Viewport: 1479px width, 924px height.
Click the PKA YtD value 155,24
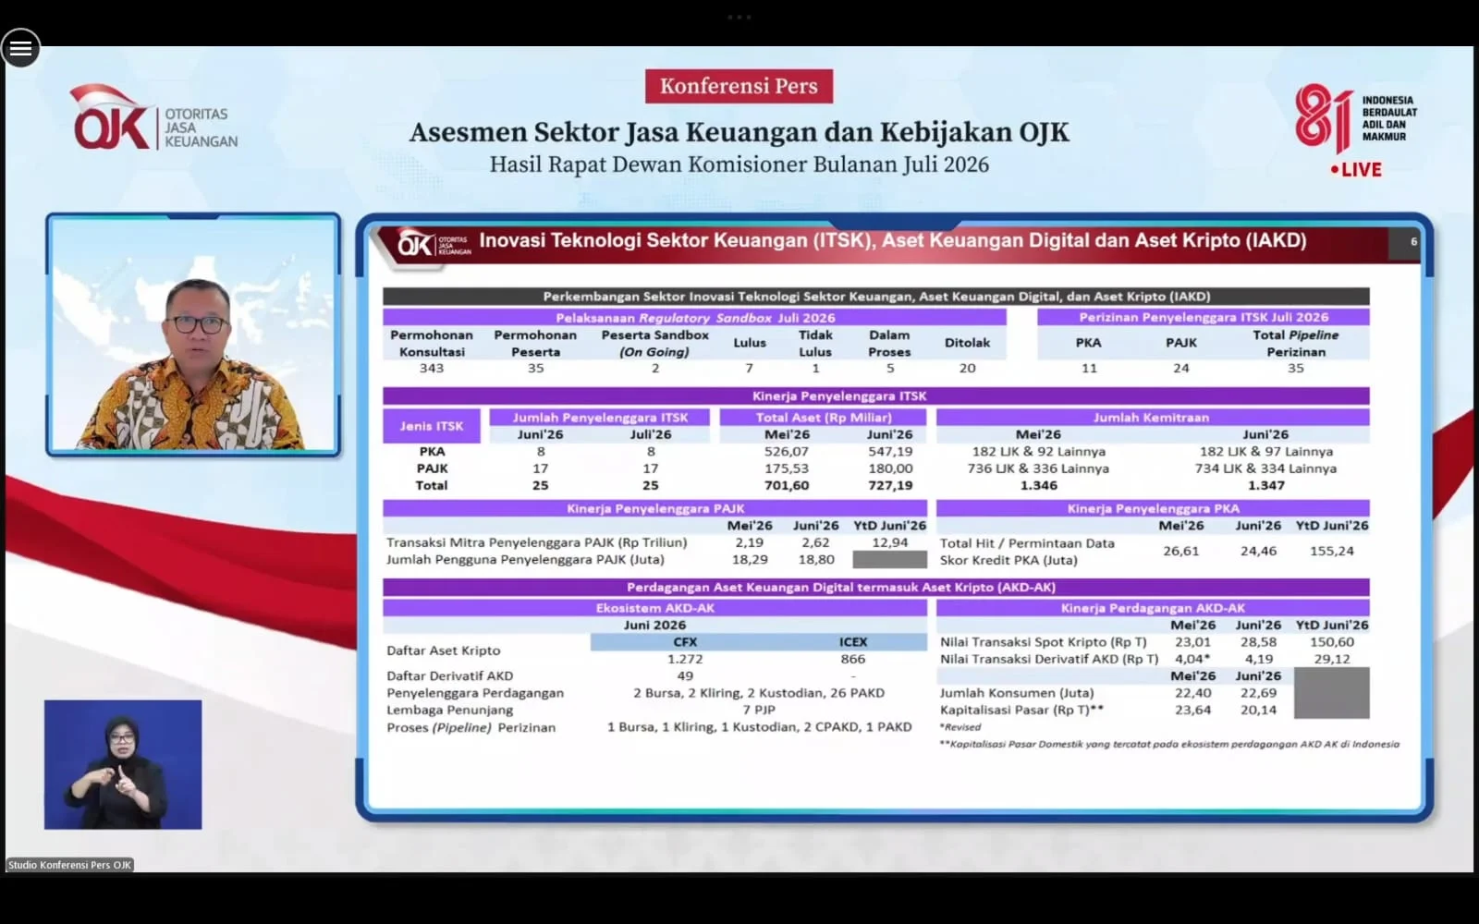point(1332,551)
